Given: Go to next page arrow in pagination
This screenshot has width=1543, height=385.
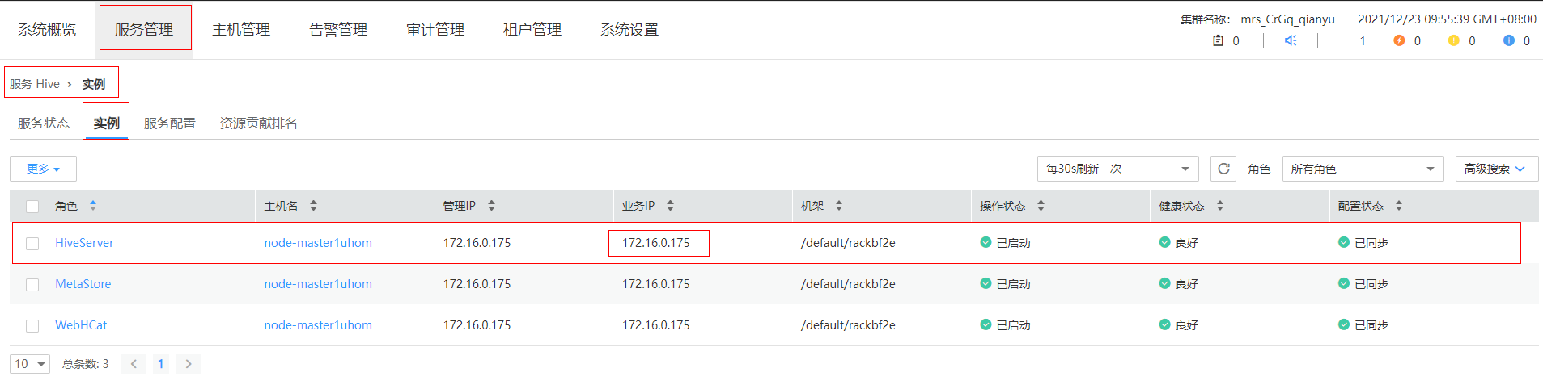Looking at the screenshot, I should tap(189, 364).
